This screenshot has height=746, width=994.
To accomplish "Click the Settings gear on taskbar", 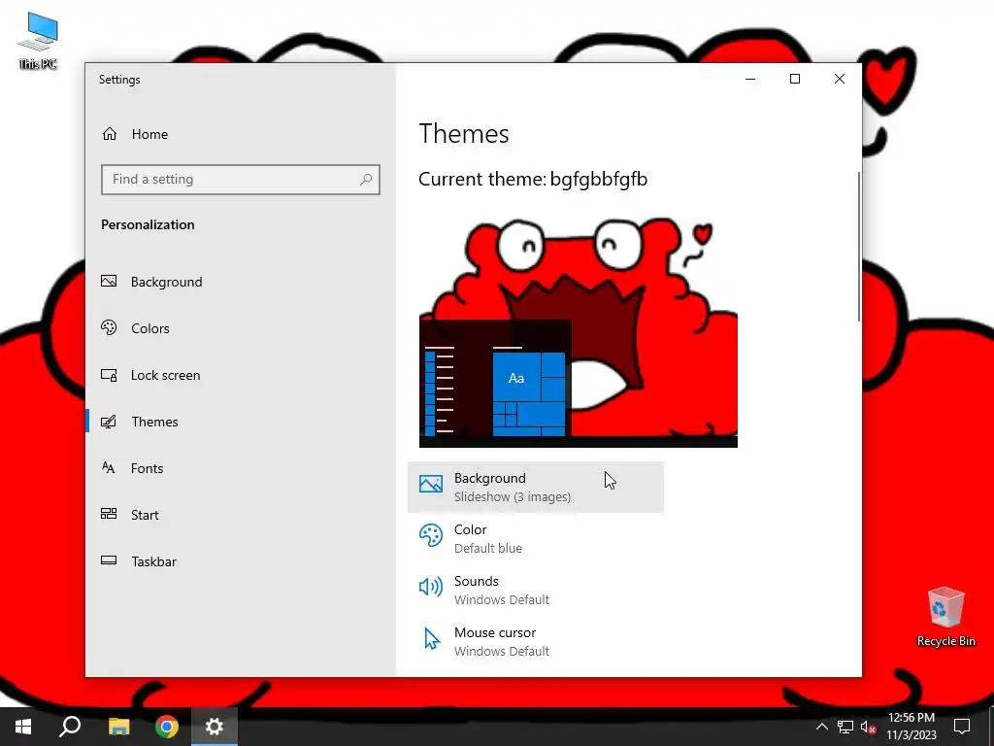I will point(215,727).
